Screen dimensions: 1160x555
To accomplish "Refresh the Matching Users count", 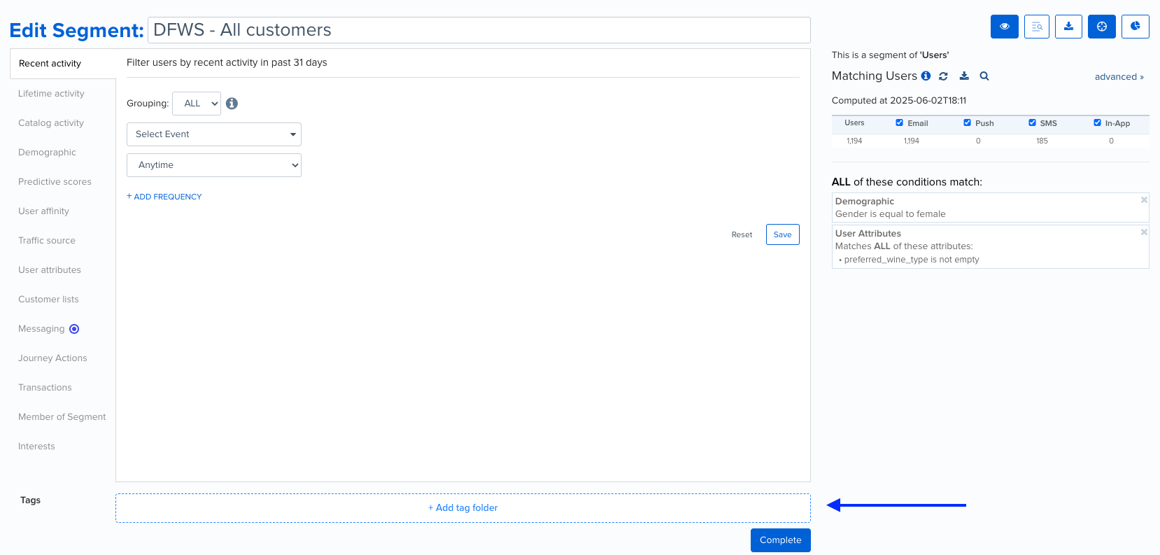I will click(x=943, y=76).
